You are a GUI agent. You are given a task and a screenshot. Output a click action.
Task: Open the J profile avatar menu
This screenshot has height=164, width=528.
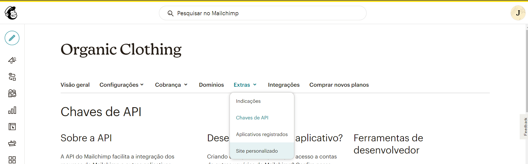pos(518,13)
